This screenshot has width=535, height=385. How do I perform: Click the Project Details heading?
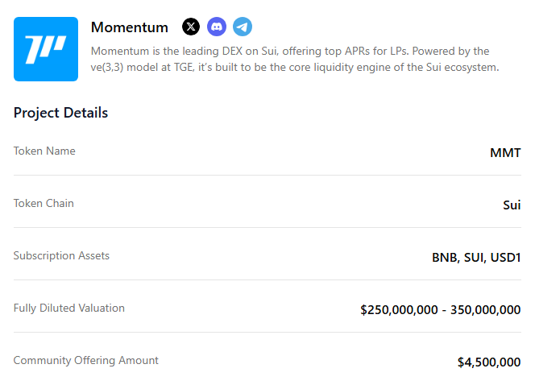pyautogui.click(x=60, y=113)
